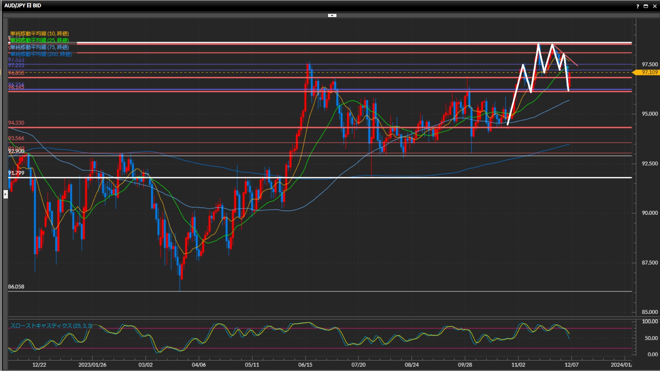This screenshot has width=660, height=371.
Task: Click the AUD/JPY BID chart title
Action: click(x=23, y=5)
